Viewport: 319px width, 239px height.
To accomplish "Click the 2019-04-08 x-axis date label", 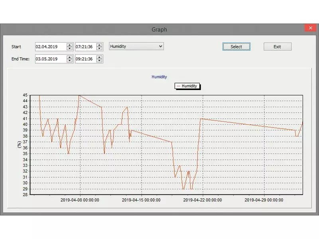I will pyautogui.click(x=80, y=200).
